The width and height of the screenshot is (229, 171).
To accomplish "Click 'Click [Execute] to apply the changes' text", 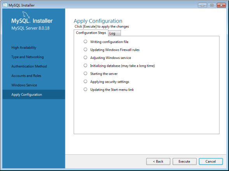I will click(101, 26).
